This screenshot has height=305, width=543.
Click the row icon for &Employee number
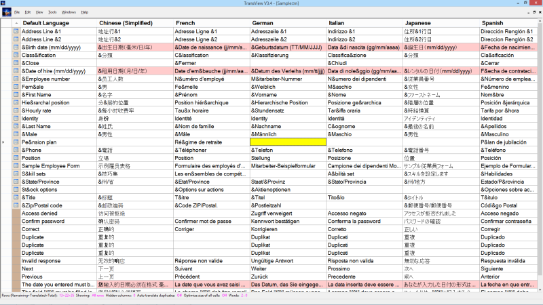(16, 79)
